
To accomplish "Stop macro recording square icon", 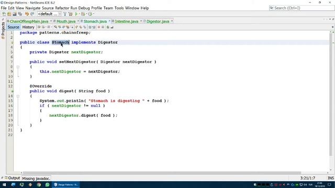I will tap(103, 27).
